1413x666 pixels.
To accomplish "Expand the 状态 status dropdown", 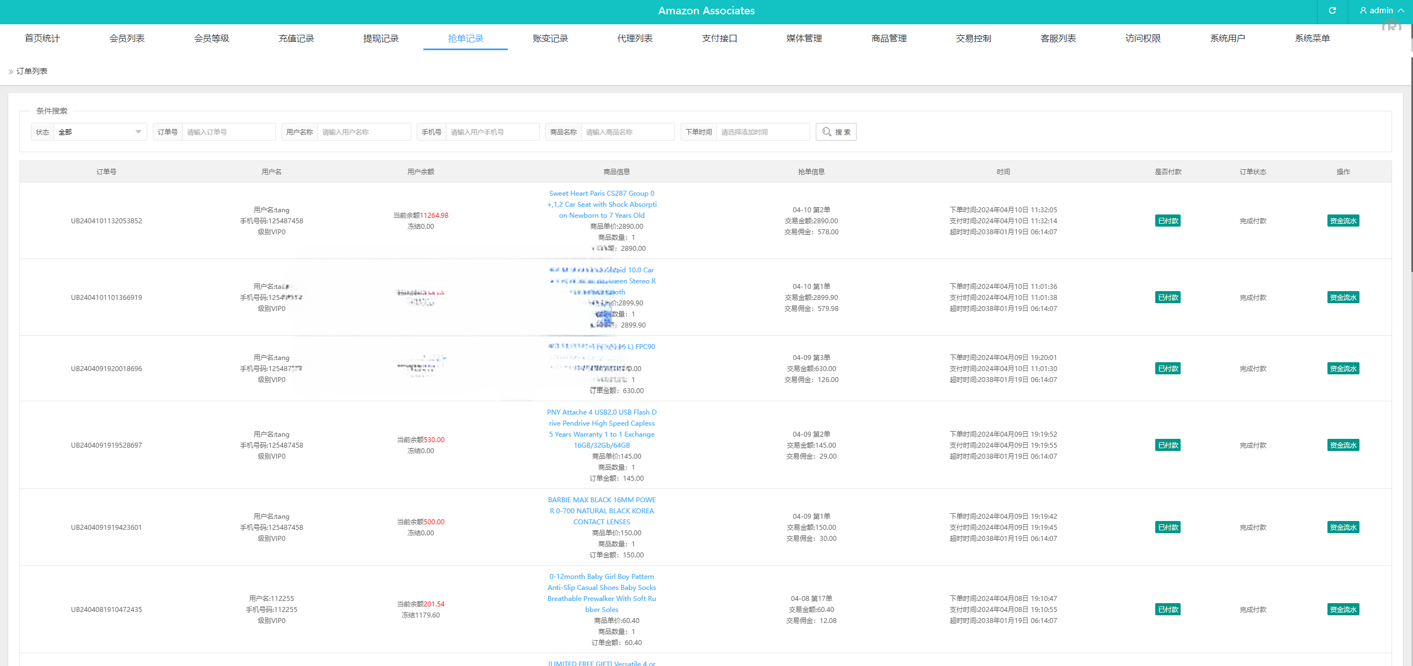I will pos(99,132).
